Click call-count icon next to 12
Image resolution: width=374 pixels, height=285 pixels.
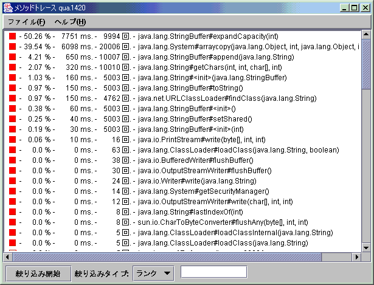point(125,201)
